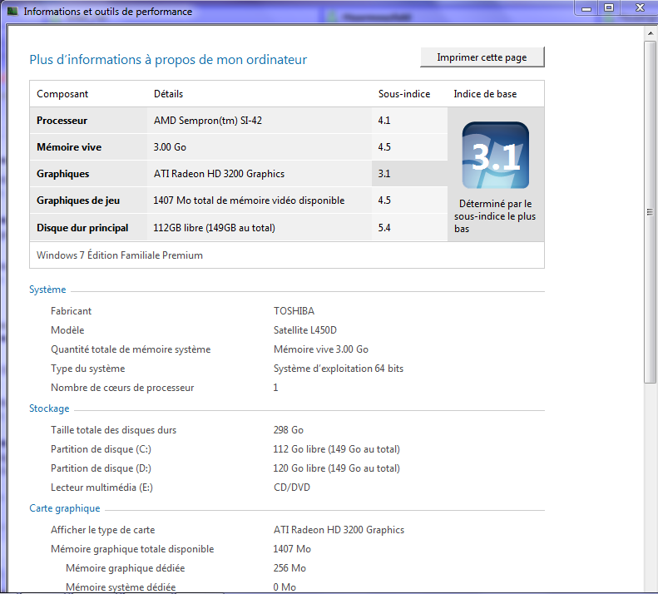Select the Mémoire vive row label
The image size is (658, 594).
(69, 147)
